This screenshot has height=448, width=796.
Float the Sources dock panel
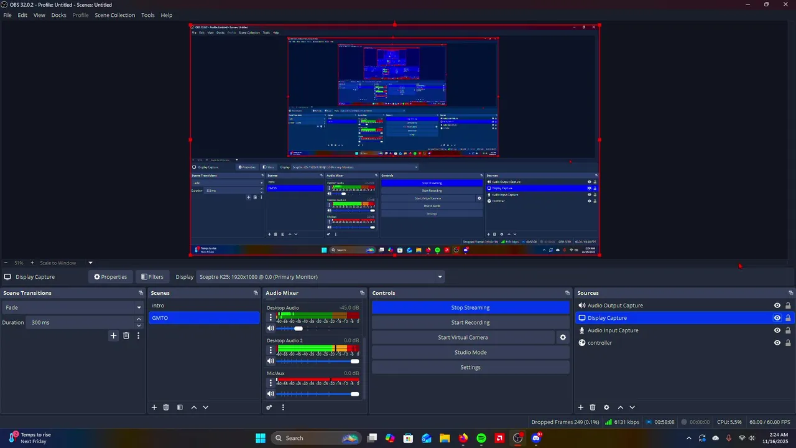pyautogui.click(x=791, y=293)
